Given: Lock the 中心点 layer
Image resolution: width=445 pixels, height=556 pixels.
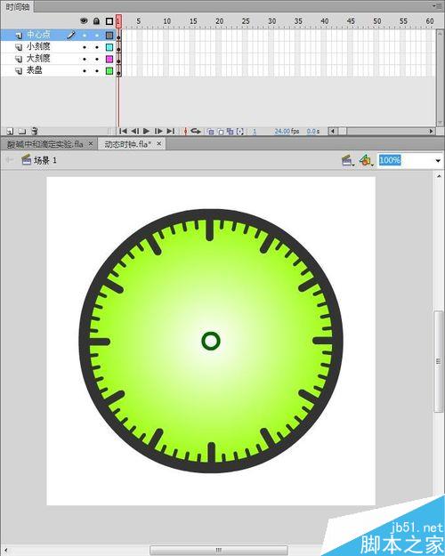Looking at the screenshot, I should click(x=96, y=36).
